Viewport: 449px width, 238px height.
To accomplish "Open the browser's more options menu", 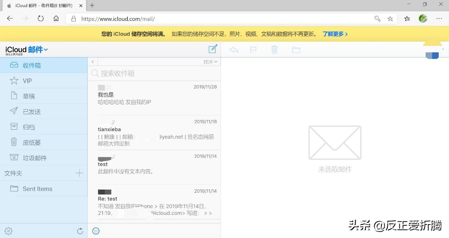I will tap(439, 18).
